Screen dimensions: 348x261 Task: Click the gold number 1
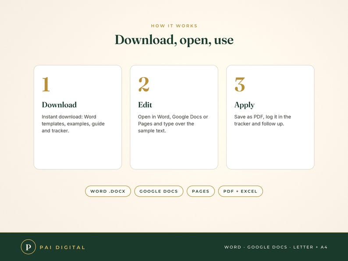(46, 84)
